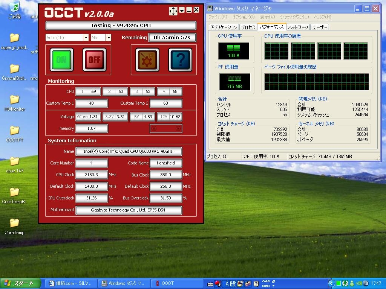386x289 pixels.
Task: Switch to the アプリケーション tab
Action: [224, 27]
